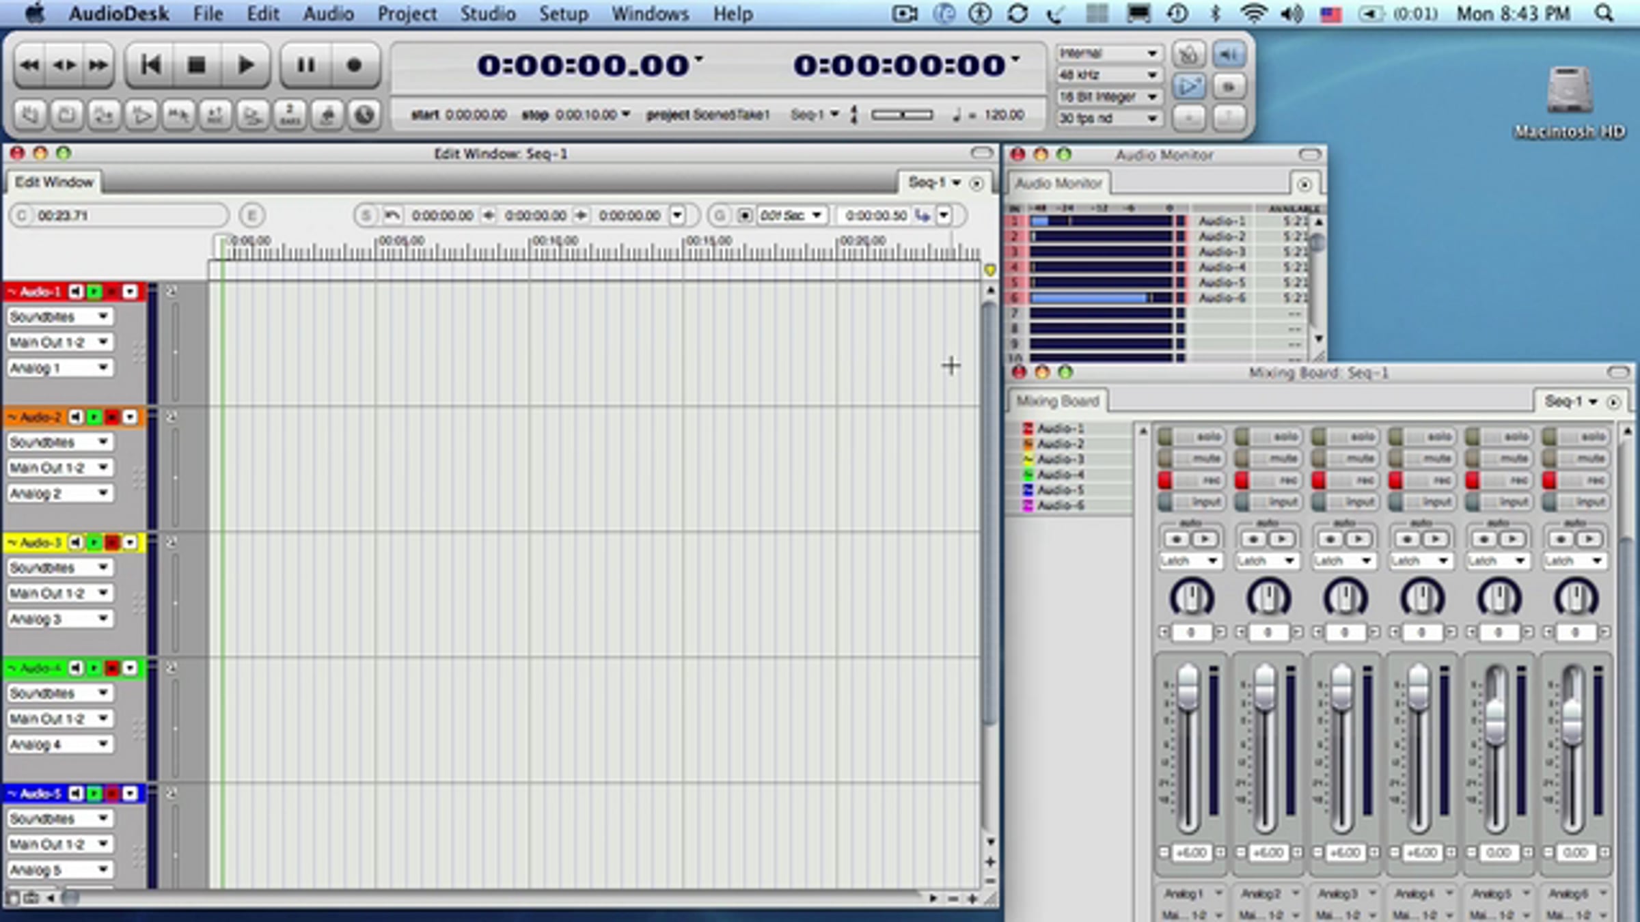Return to start with the skip-to-beginning button

[x=150, y=66]
